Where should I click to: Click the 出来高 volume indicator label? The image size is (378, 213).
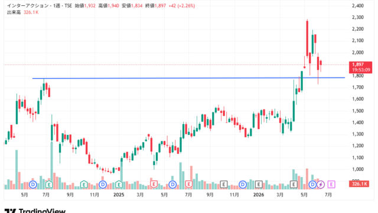14,12
